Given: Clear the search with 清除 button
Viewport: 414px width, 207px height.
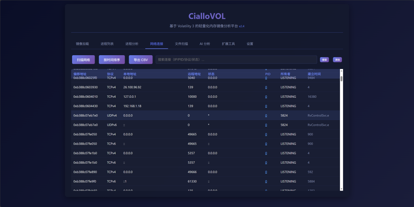Looking at the screenshot, I should (x=337, y=60).
